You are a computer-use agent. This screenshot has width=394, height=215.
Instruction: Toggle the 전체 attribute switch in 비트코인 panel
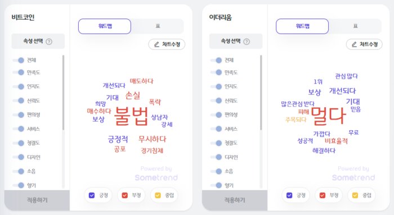(x=19, y=60)
